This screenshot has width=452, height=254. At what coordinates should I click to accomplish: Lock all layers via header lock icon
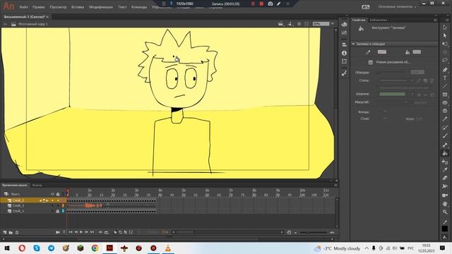58,194
